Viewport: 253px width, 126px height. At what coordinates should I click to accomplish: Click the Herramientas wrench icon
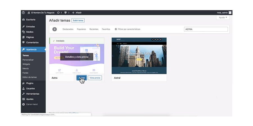pos(24,94)
